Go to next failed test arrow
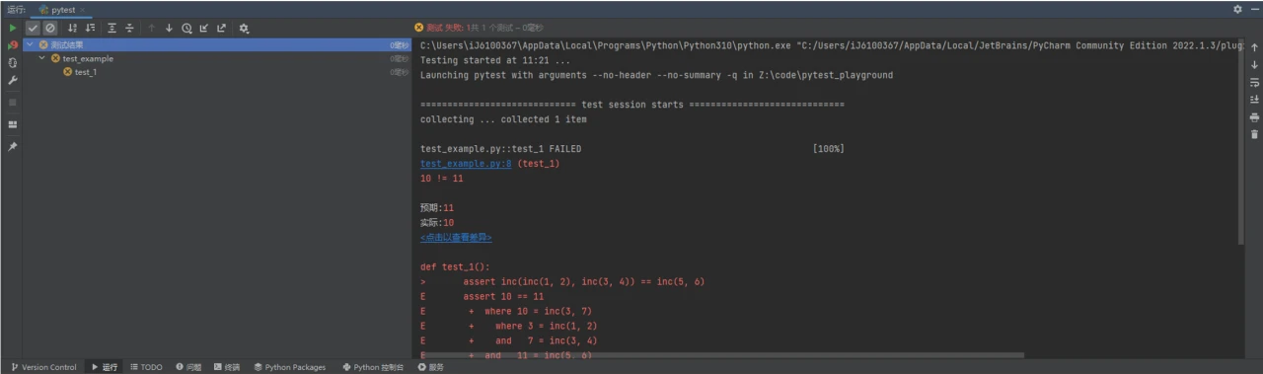Screen dimensions: 1263x374 169,28
